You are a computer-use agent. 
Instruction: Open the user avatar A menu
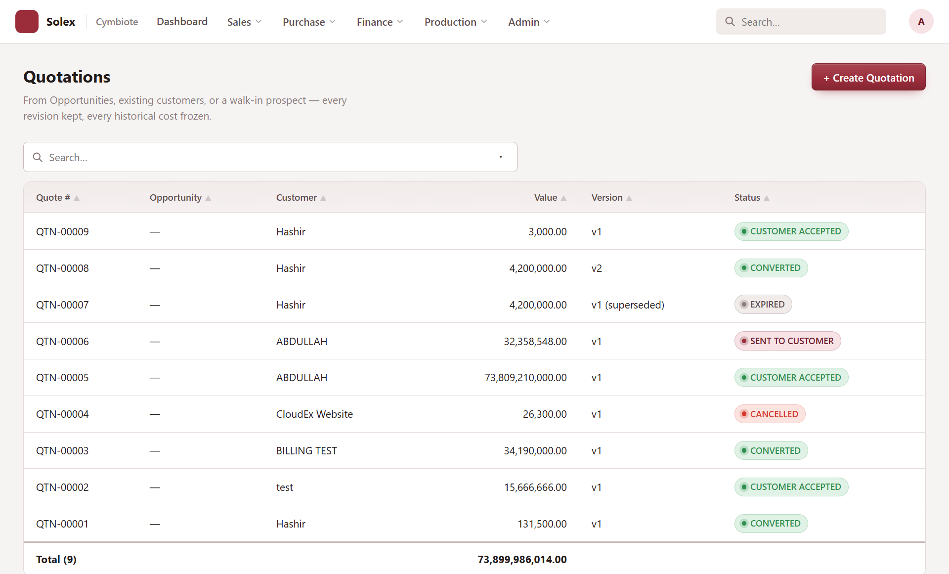pyautogui.click(x=921, y=22)
